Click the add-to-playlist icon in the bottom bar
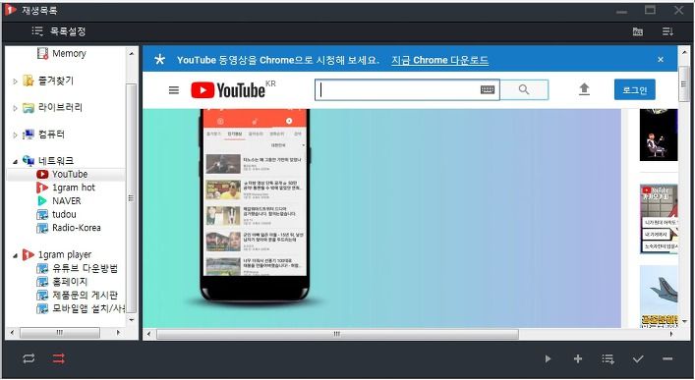 608,358
